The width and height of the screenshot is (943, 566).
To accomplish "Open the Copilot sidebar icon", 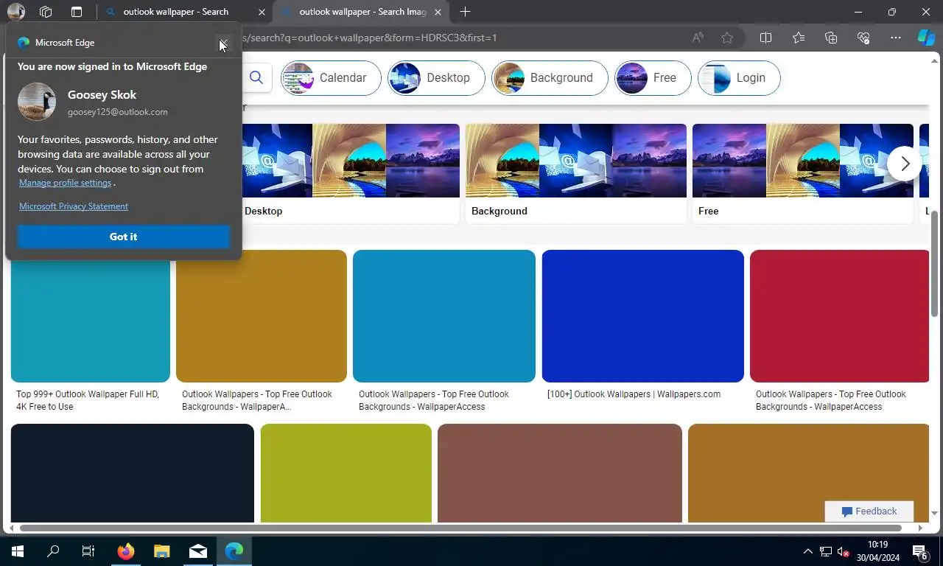I will point(926,38).
